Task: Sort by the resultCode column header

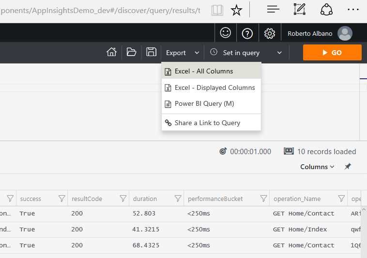Action: [87, 199]
